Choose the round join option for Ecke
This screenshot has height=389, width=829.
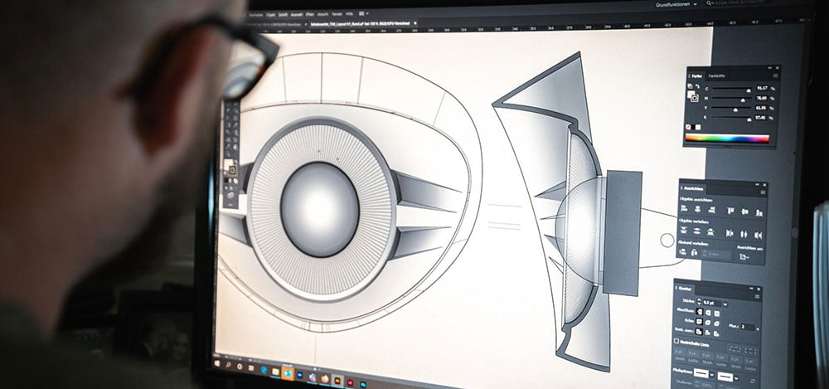tap(707, 323)
